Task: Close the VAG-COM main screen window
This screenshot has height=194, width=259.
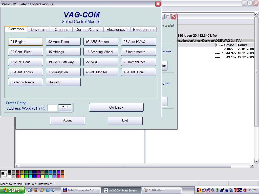Action: point(174,17)
